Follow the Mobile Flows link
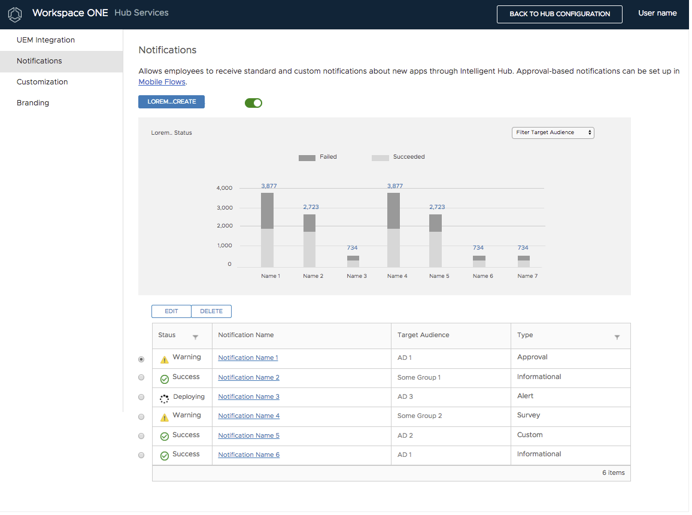692x515 pixels. tap(162, 81)
